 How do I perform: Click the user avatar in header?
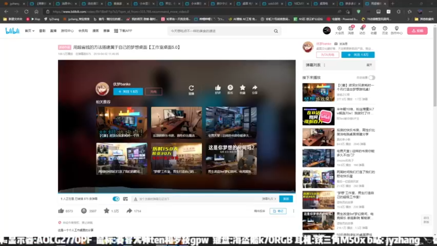(327, 31)
